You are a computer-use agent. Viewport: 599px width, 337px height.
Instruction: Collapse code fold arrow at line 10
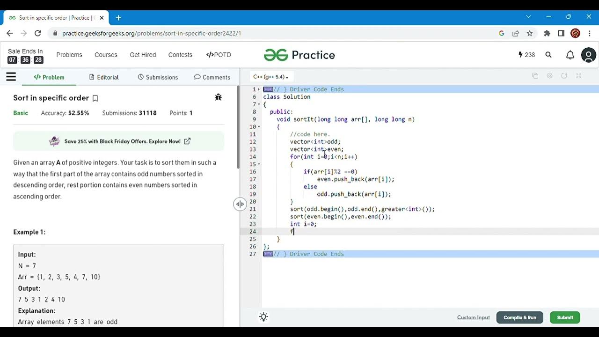click(x=259, y=127)
